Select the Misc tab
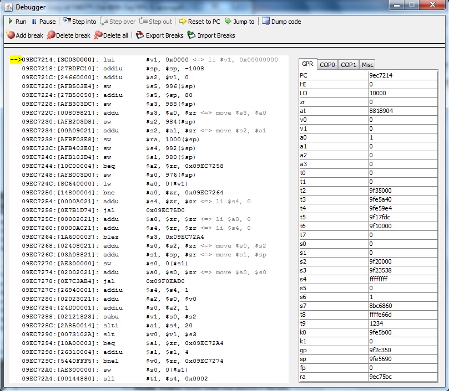 tap(368, 65)
